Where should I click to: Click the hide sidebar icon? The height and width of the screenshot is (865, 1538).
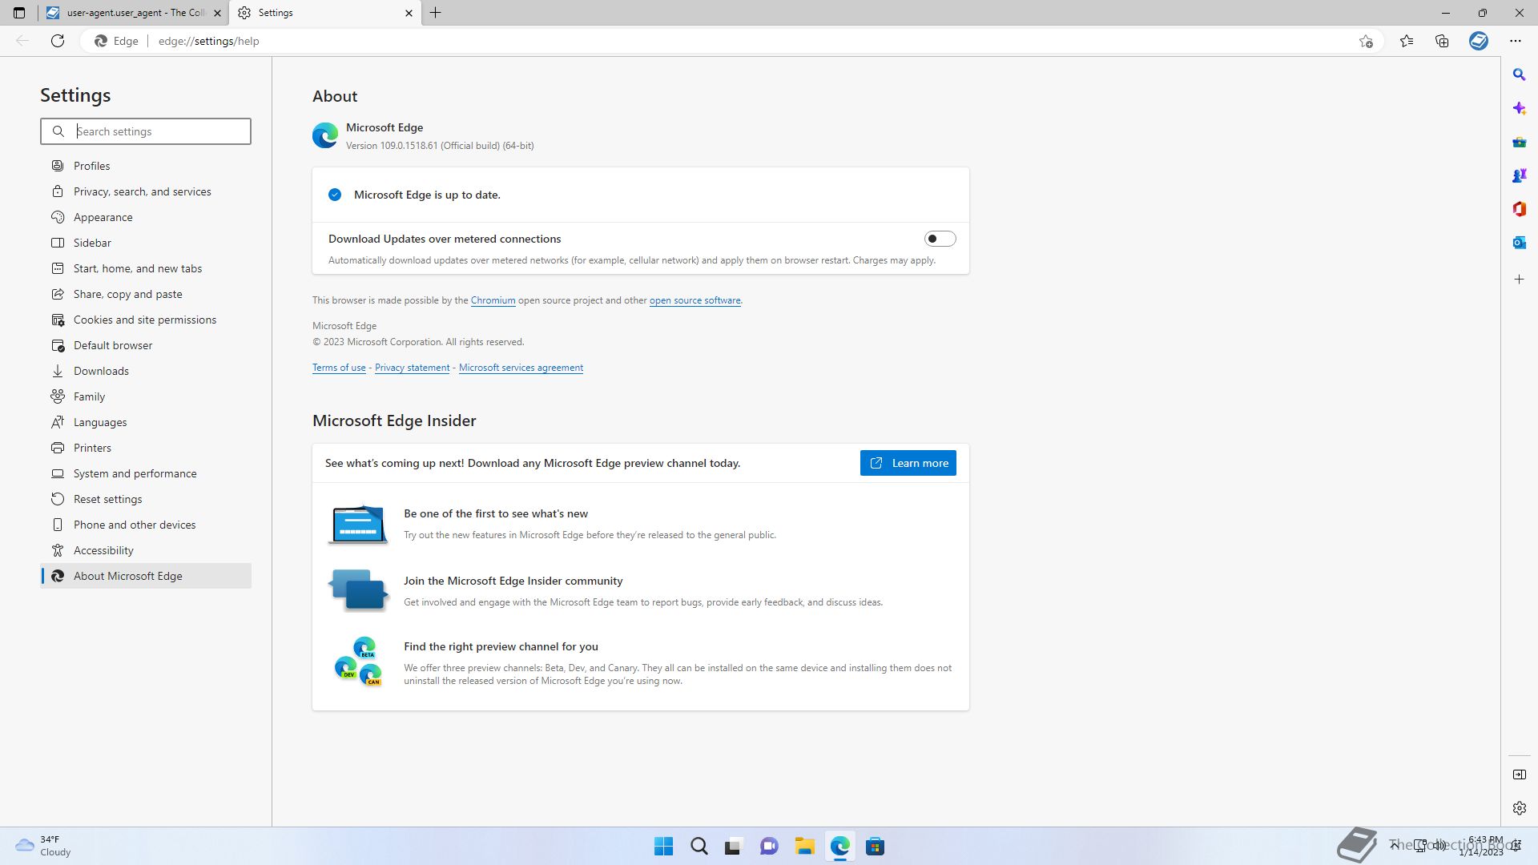coord(1519,774)
